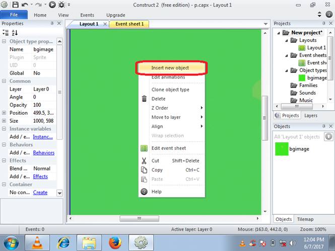335x251 pixels.
Task: Click the volume speaker tray icon
Action: (292, 243)
